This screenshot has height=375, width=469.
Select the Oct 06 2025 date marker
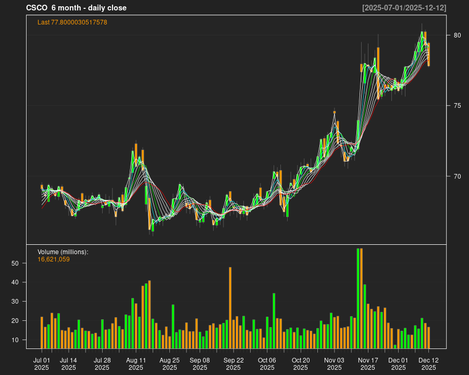267,364
